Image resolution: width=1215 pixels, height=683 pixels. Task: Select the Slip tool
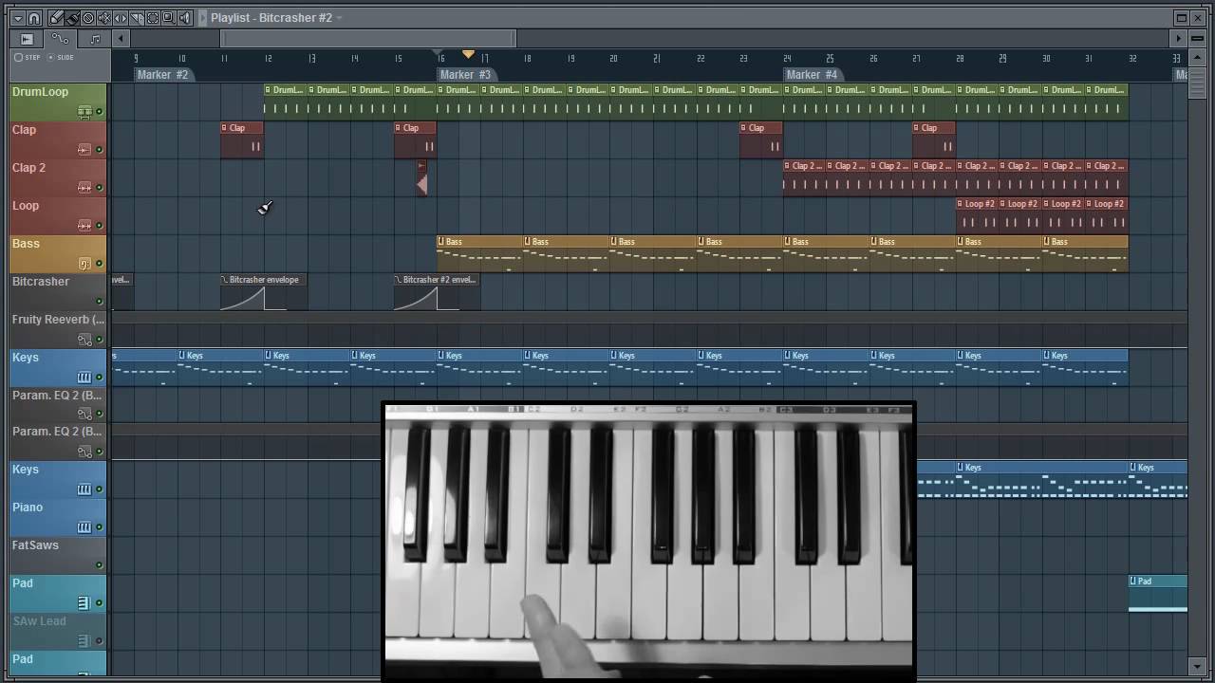121,18
